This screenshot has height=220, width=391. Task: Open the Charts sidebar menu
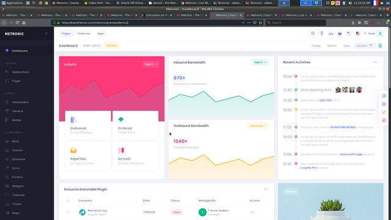[x=27, y=204]
